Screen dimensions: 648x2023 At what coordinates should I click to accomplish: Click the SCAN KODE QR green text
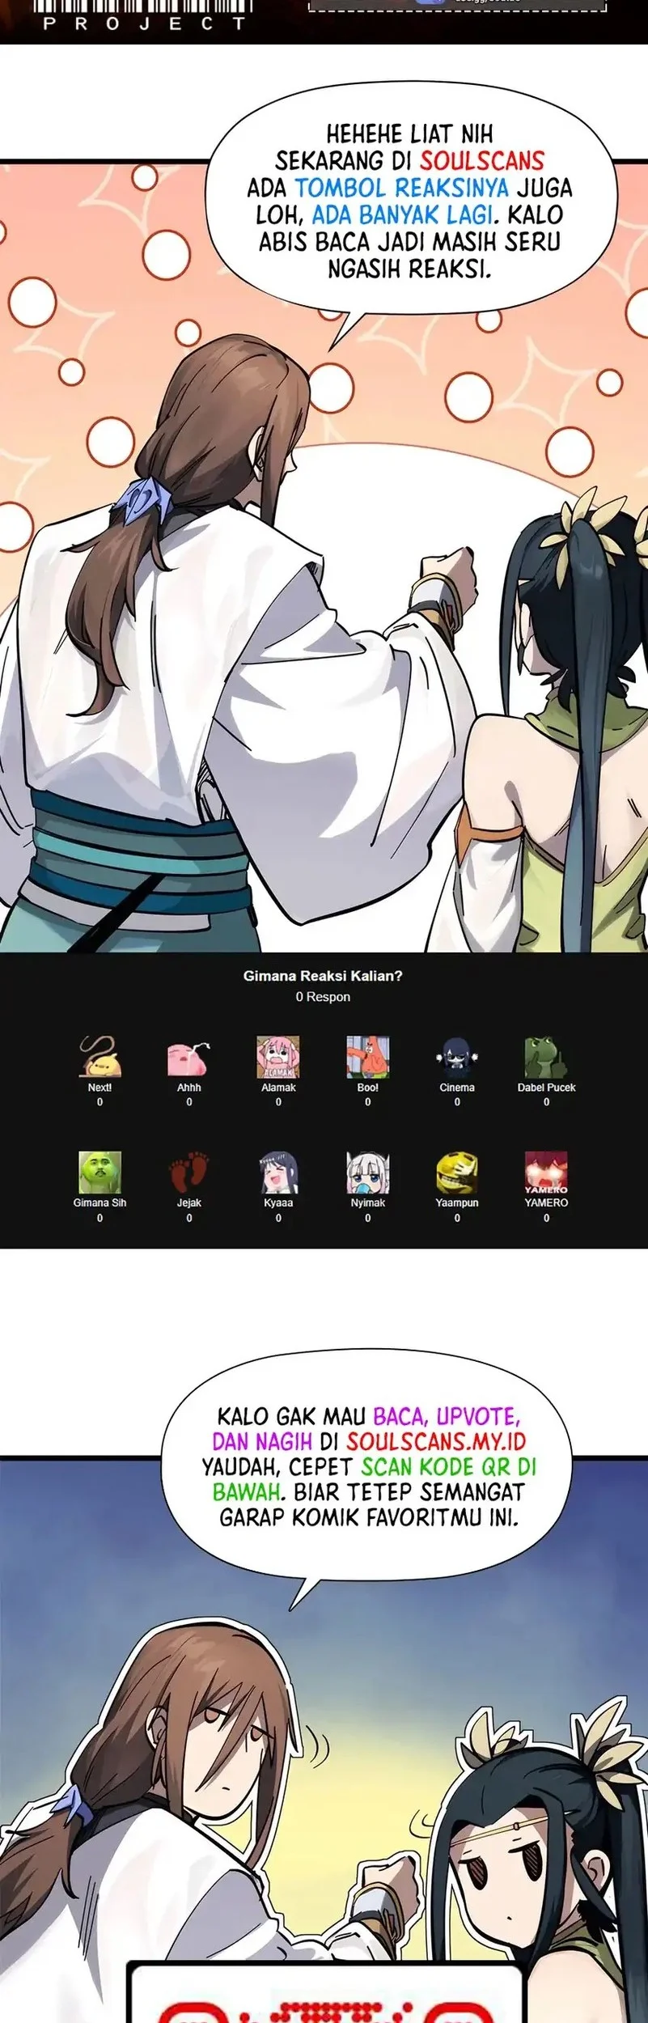click(449, 1466)
